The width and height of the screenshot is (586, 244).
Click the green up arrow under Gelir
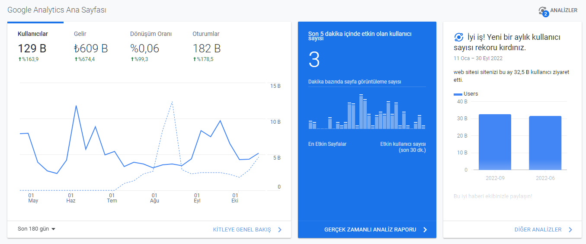tap(76, 59)
